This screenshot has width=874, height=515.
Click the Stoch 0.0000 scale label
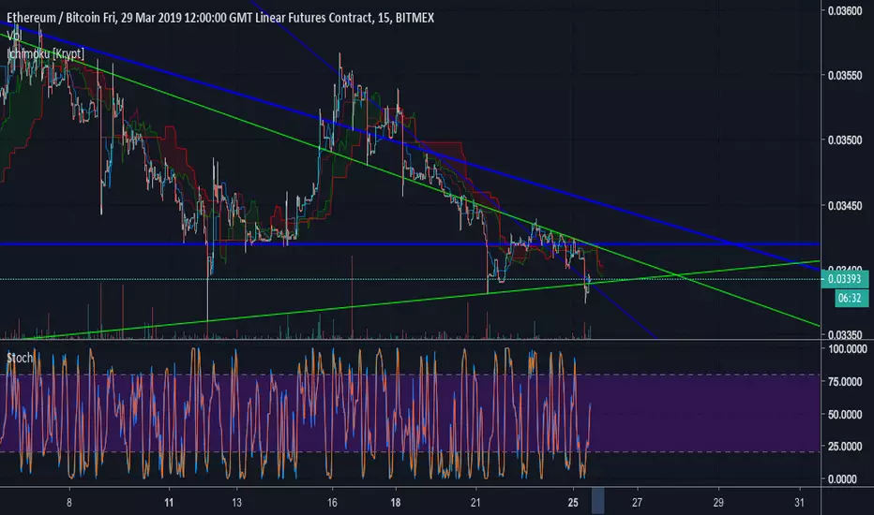pyautogui.click(x=843, y=479)
